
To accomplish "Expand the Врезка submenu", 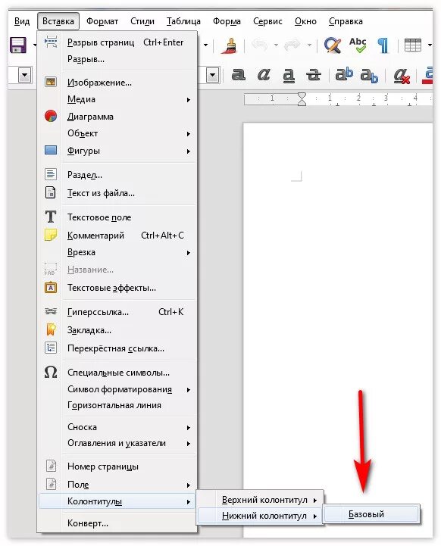I will tap(117, 252).
